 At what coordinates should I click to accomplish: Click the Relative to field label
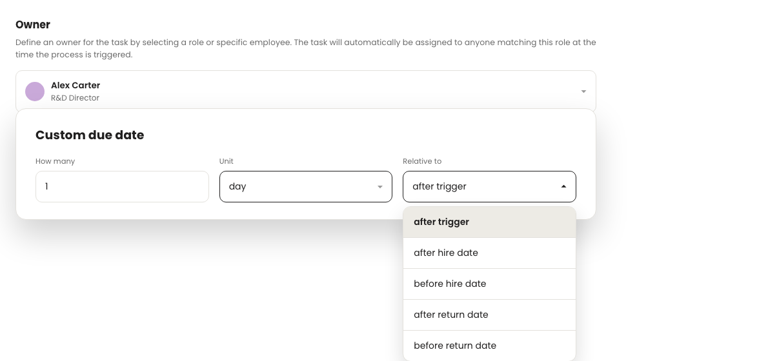pos(421,161)
